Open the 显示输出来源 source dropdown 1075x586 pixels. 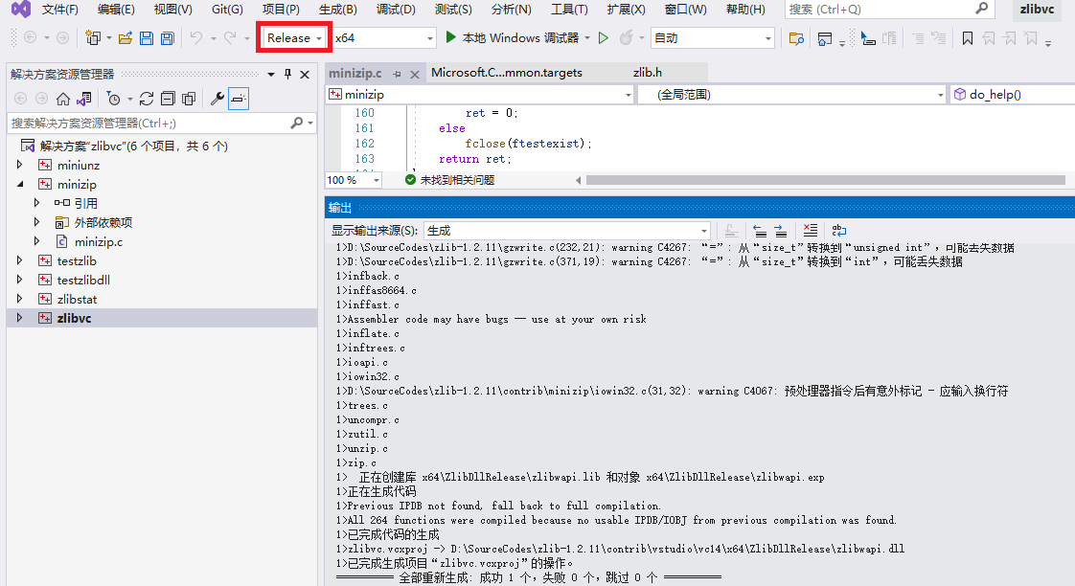[x=704, y=230]
